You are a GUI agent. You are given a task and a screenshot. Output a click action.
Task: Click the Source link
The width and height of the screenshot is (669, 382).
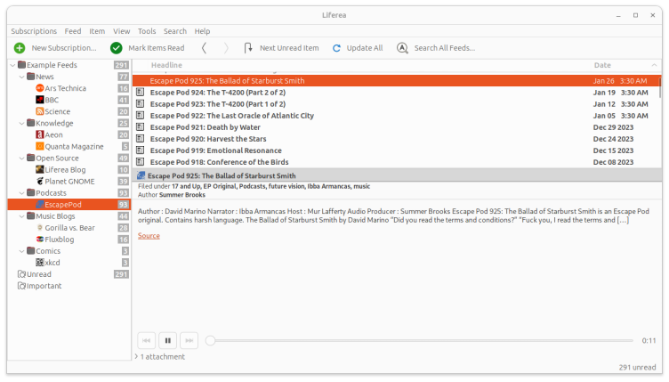[x=149, y=236]
